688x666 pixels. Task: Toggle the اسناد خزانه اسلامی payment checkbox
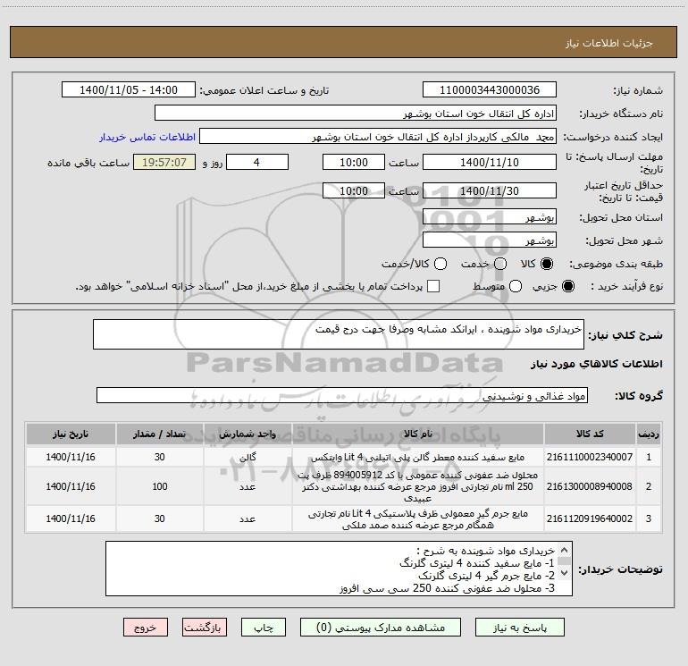(x=433, y=286)
